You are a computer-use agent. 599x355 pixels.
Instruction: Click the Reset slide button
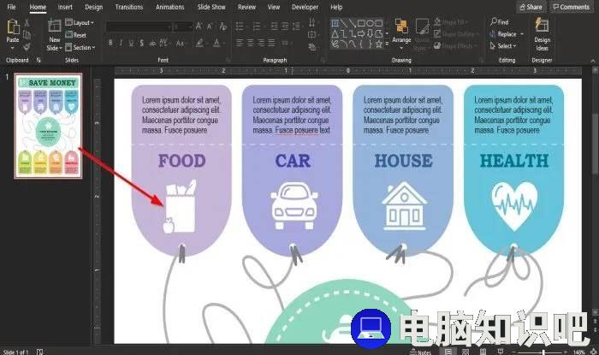point(75,35)
